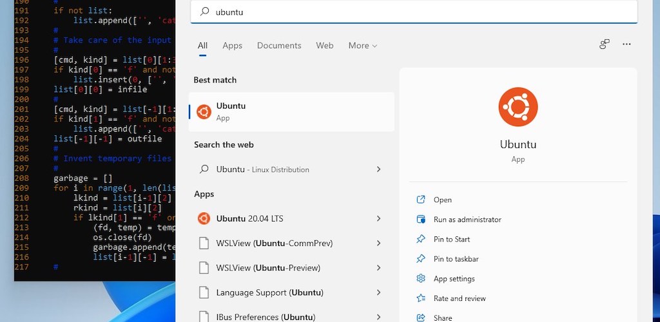Switch to the Documents search tab
This screenshot has height=322, width=660.
click(279, 46)
